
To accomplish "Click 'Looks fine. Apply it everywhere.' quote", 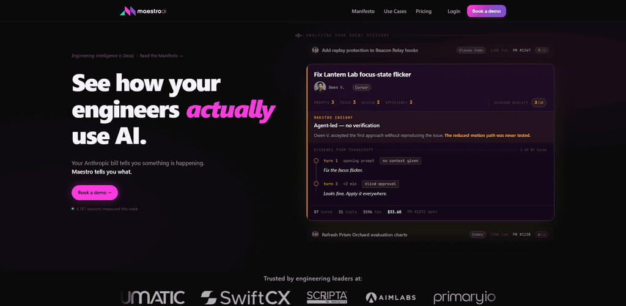I will tap(355, 194).
